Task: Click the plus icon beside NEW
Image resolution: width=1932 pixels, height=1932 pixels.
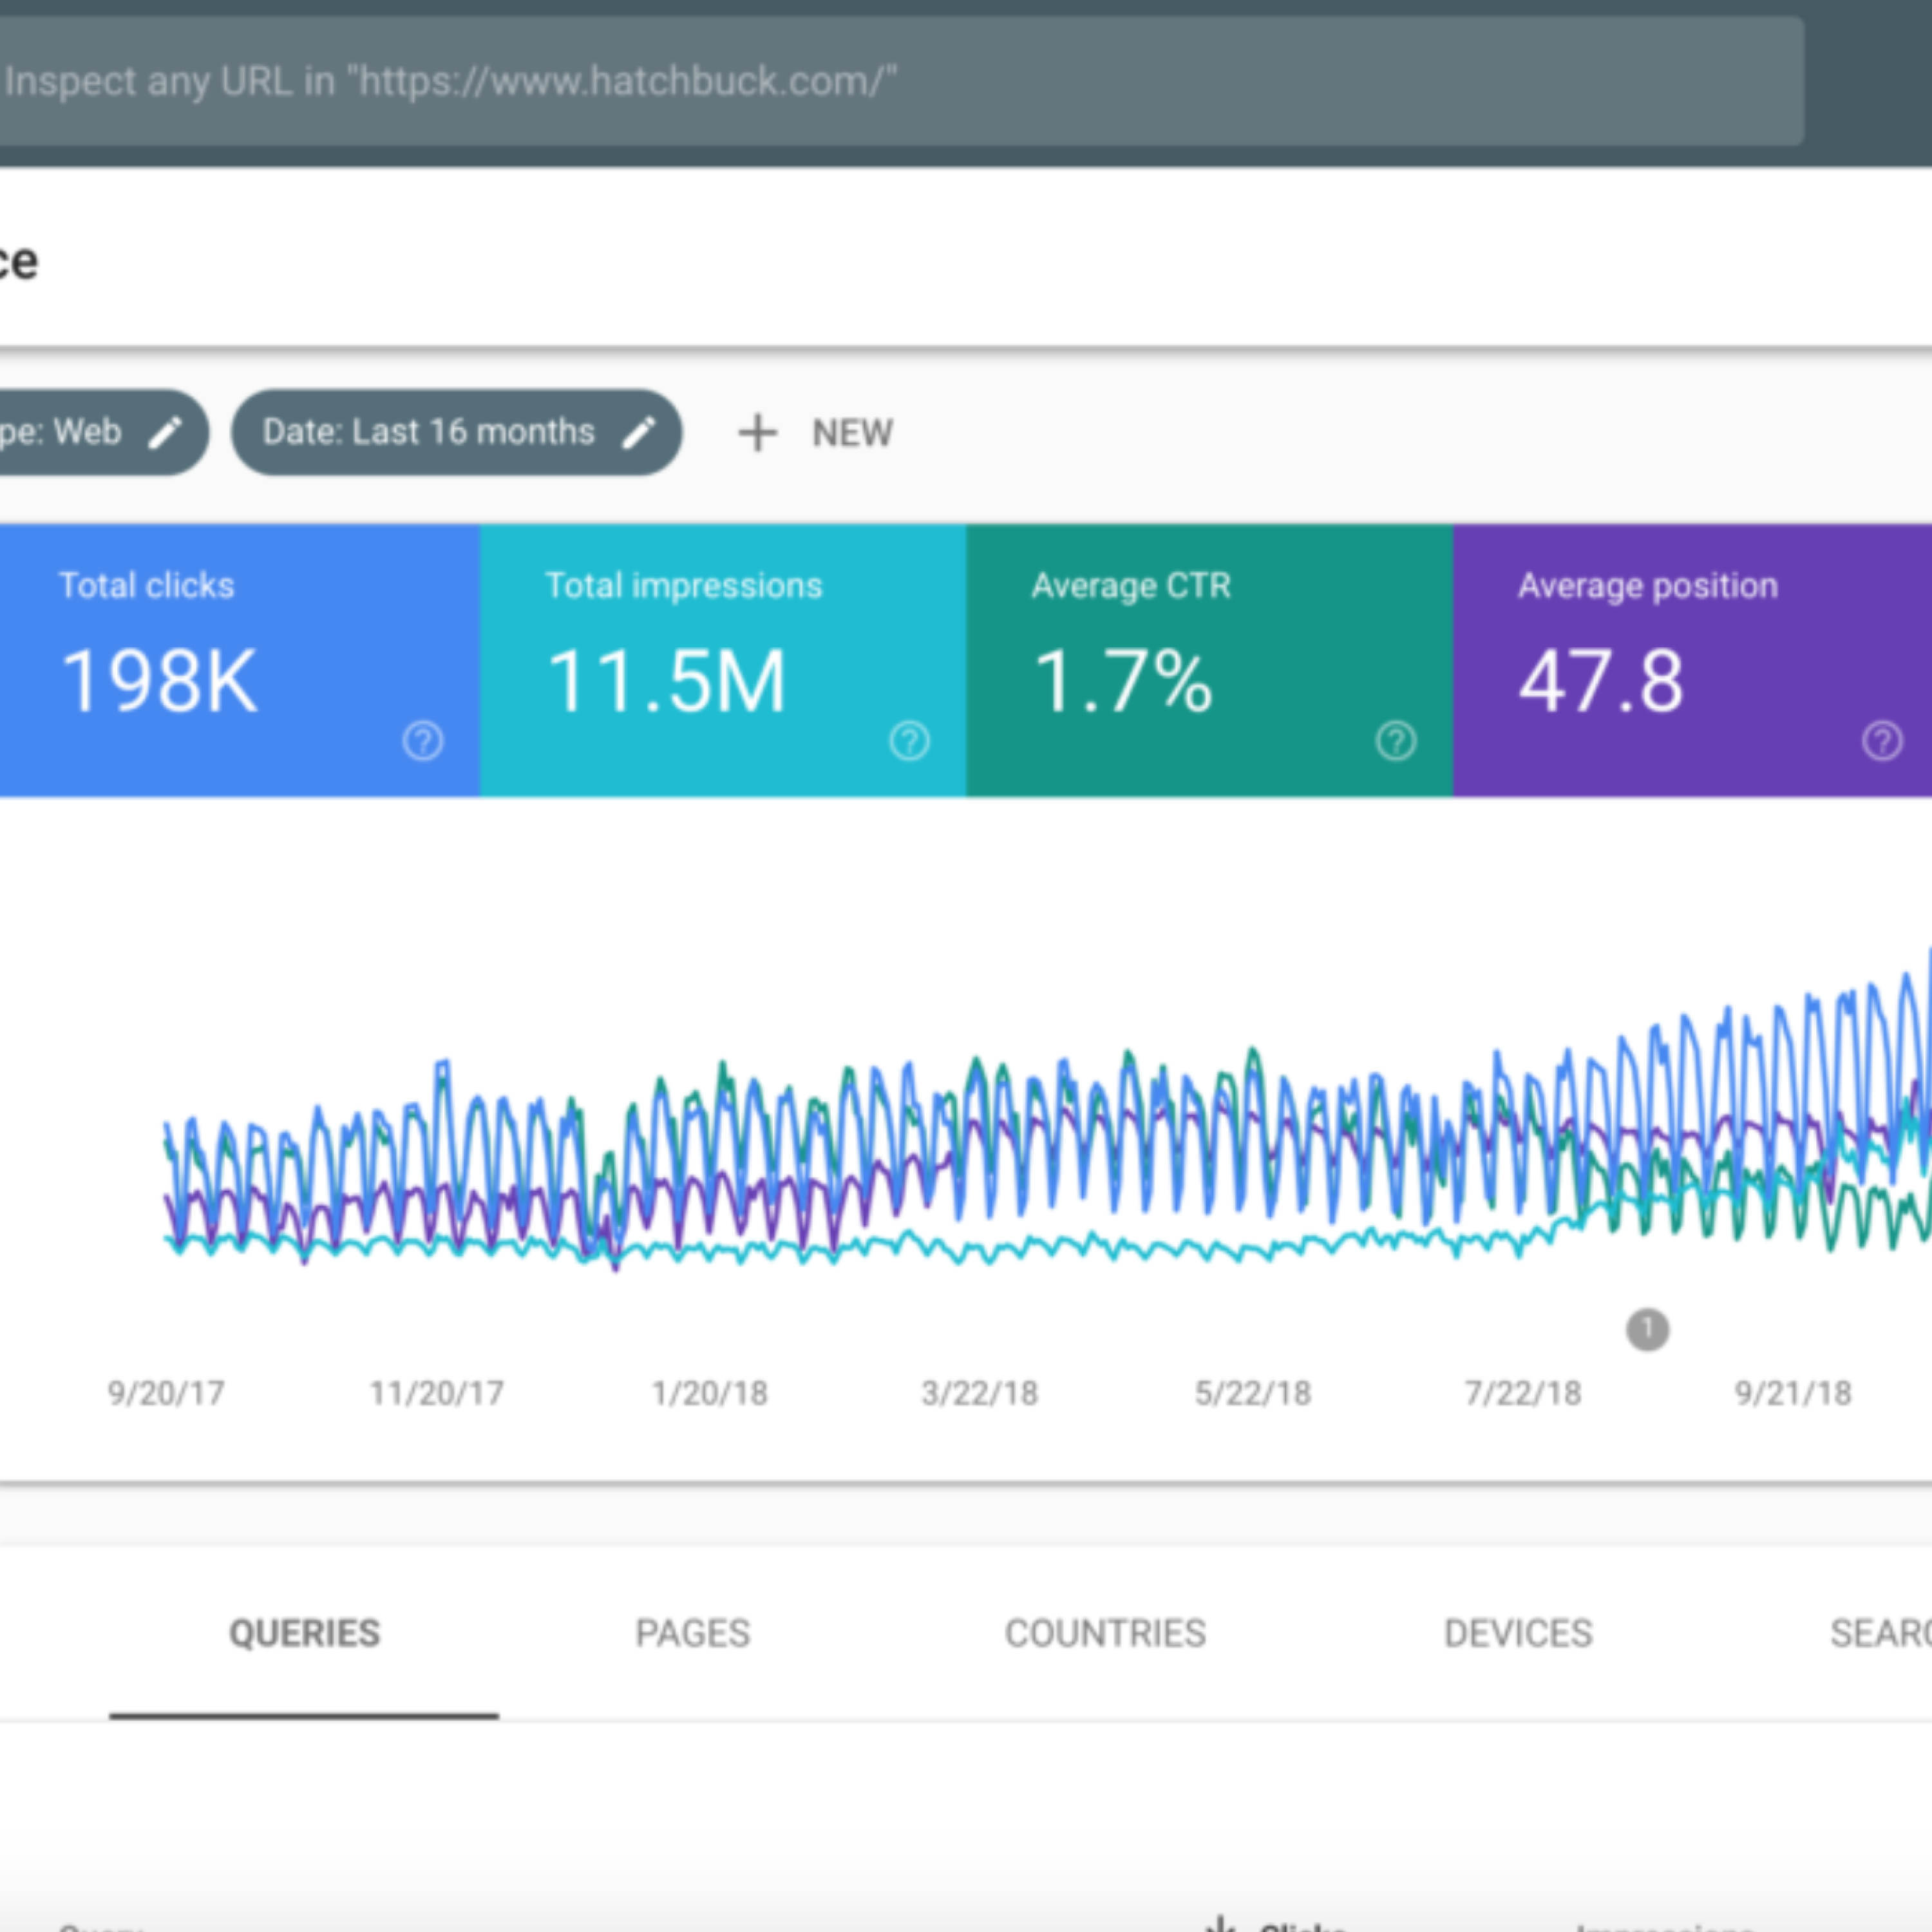Action: pyautogui.click(x=757, y=433)
